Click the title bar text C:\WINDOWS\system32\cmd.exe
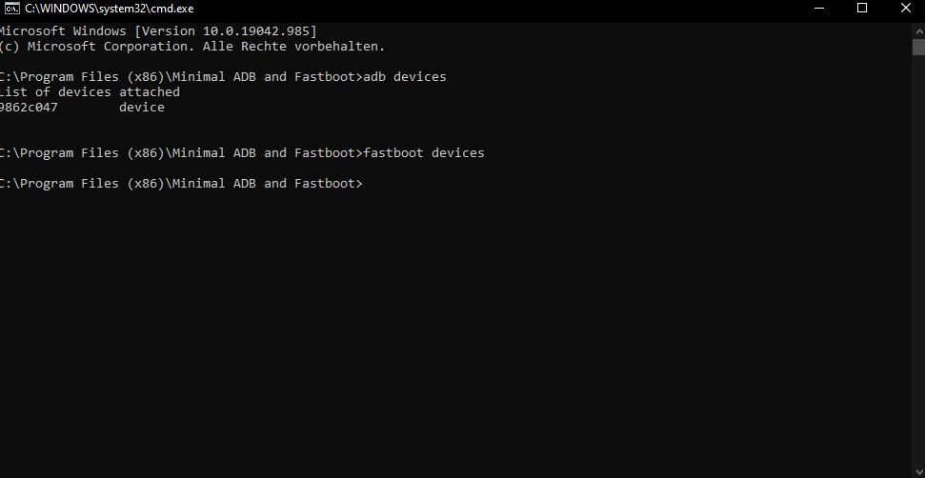 [x=110, y=9]
